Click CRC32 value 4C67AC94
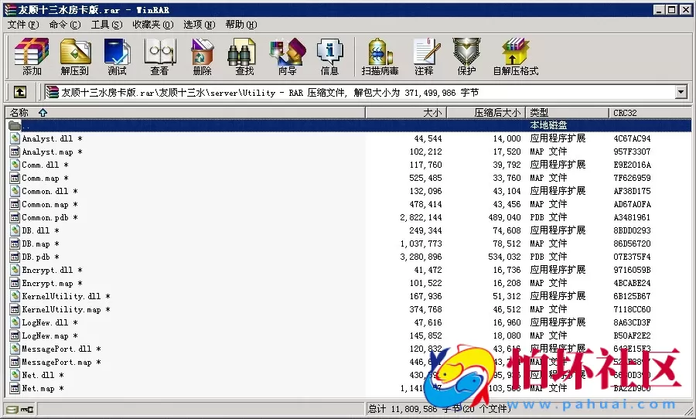696x419 pixels. coord(632,138)
